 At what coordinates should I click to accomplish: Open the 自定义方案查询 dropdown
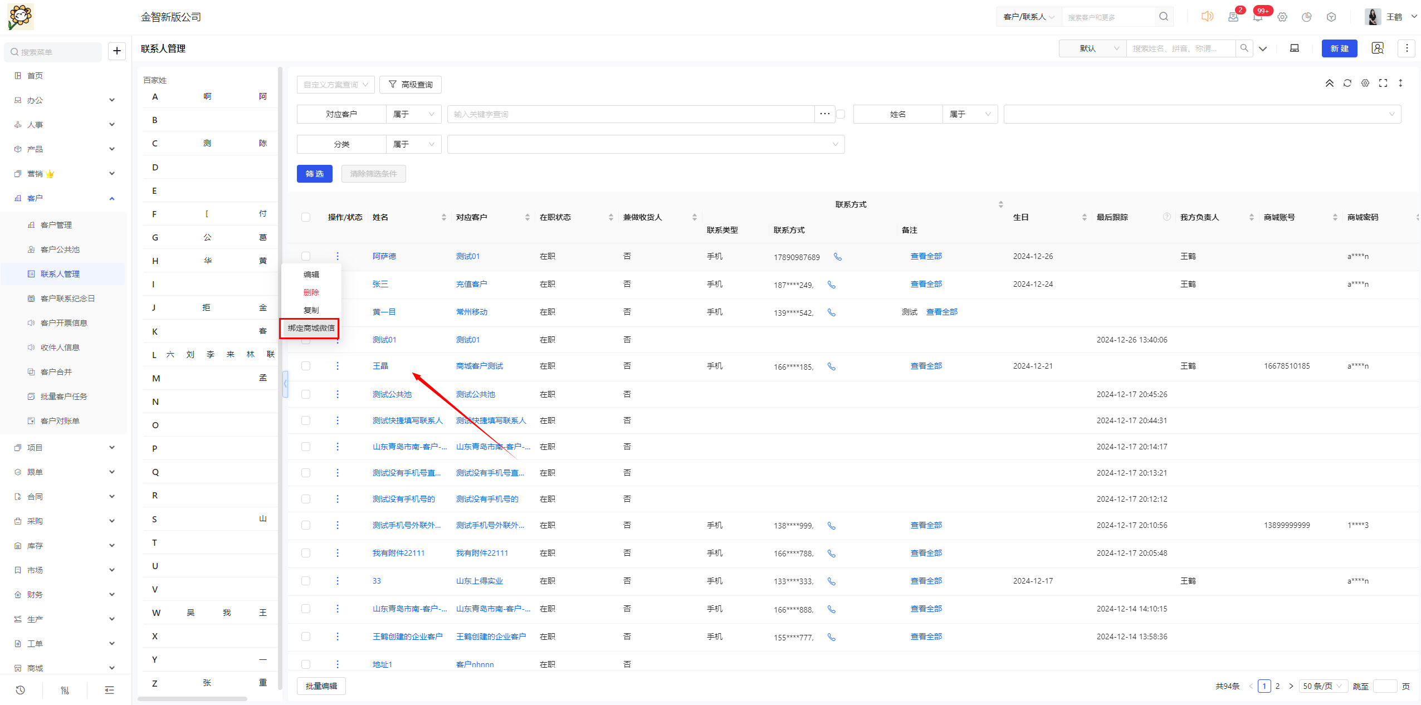335,85
